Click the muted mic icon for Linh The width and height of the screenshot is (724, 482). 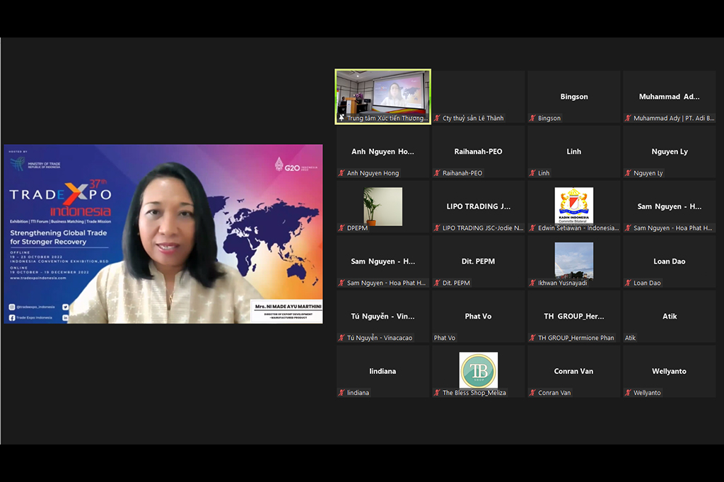pyautogui.click(x=532, y=173)
